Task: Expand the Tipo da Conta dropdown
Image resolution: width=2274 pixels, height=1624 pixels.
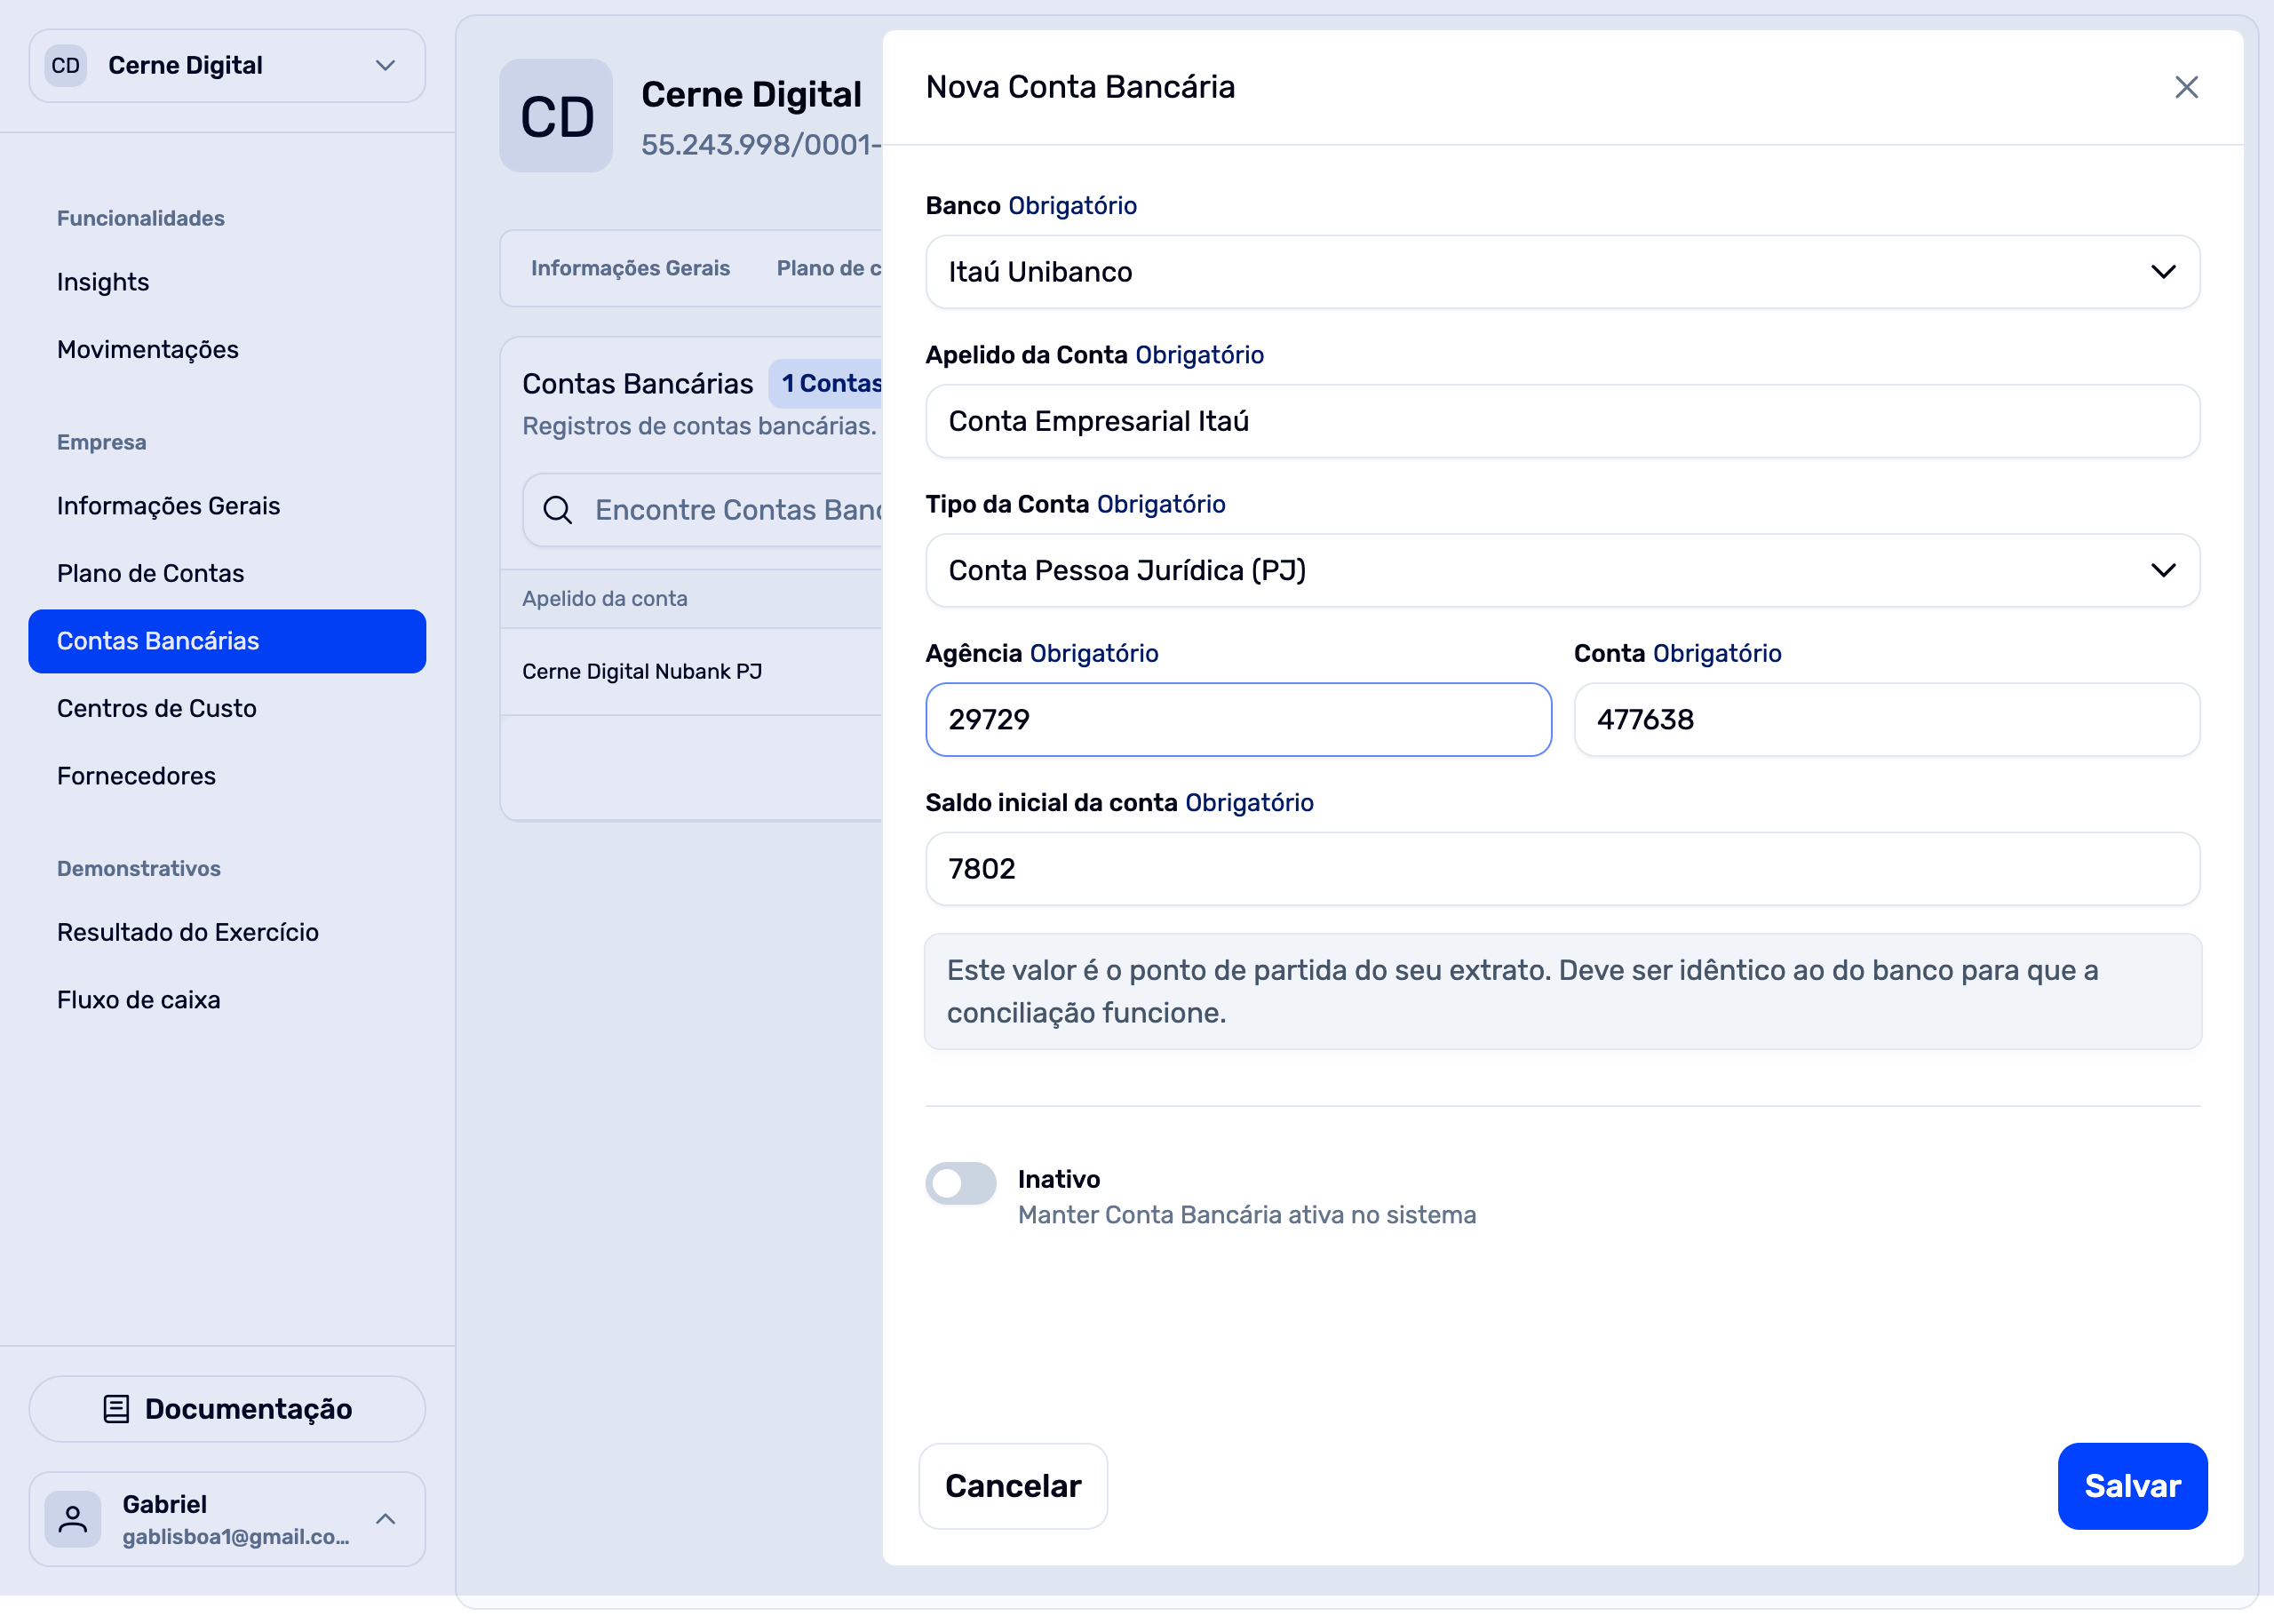Action: point(1562,571)
